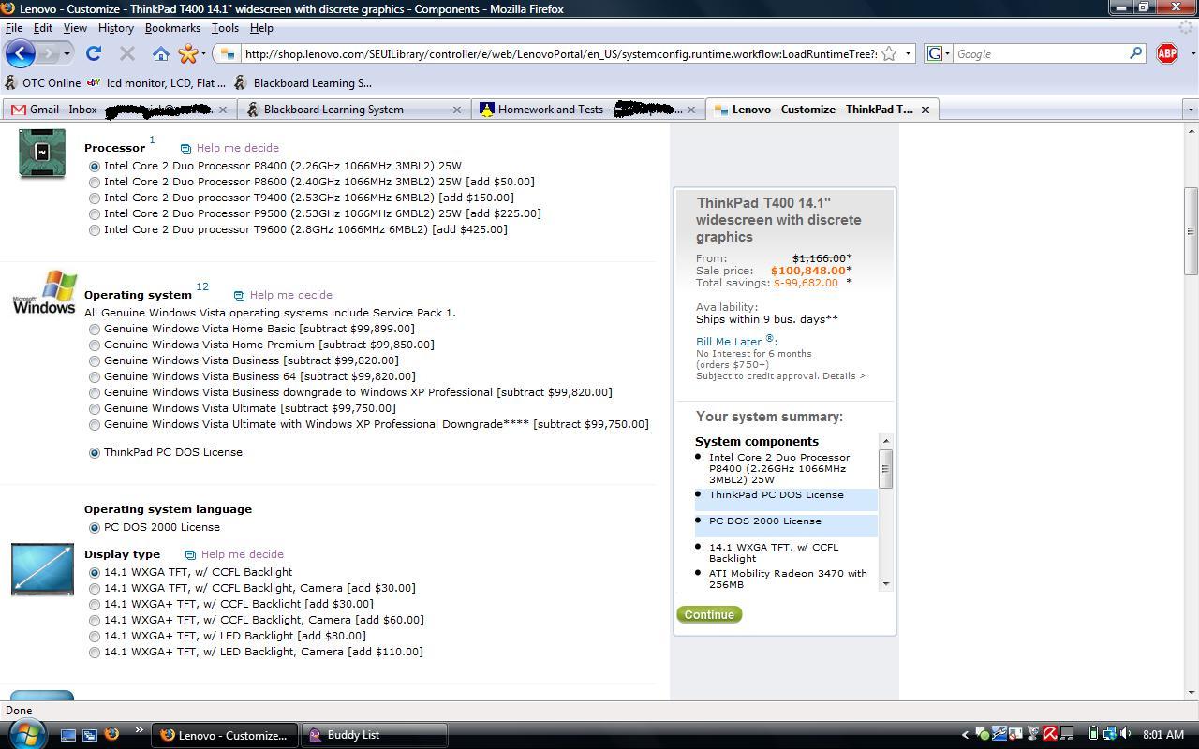The height and width of the screenshot is (749, 1199).
Task: Open the OTC Online bookmark
Action: point(43,83)
